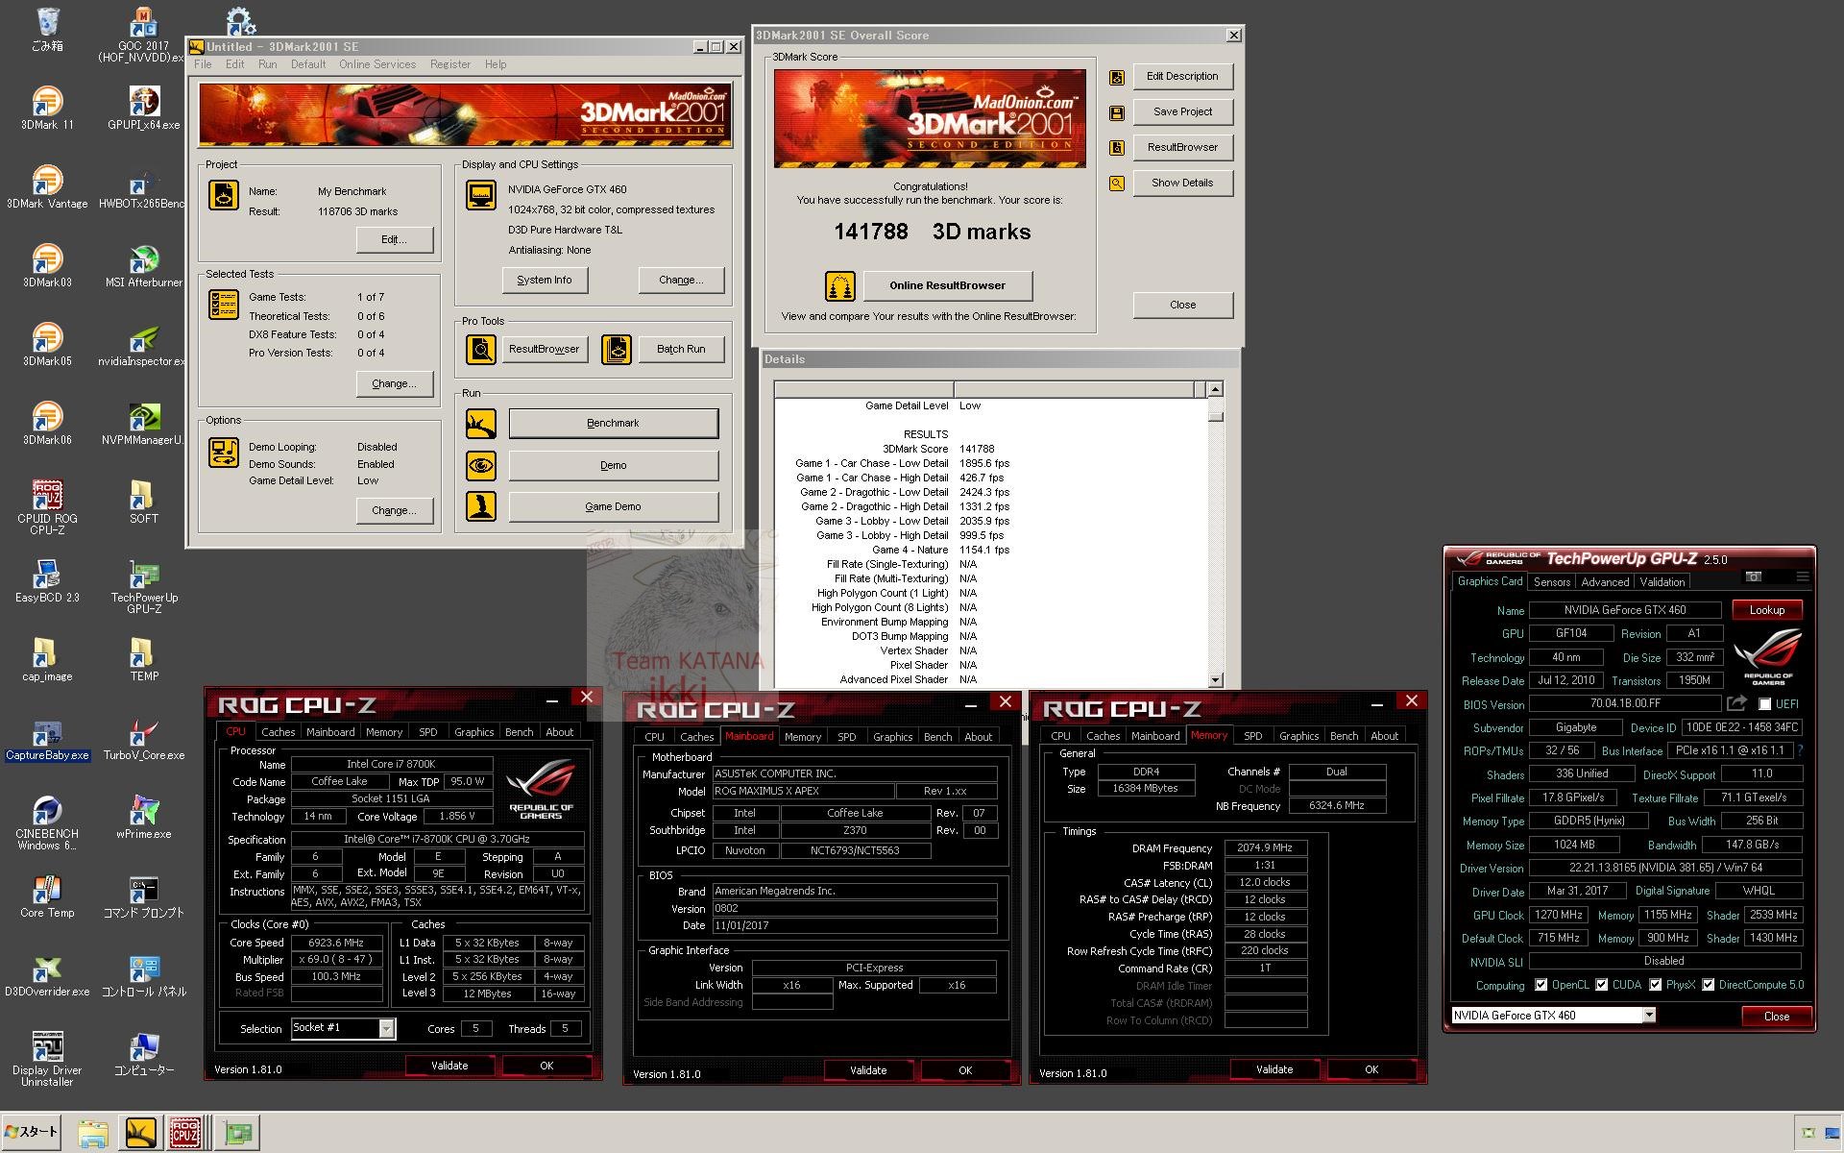1844x1153 pixels.
Task: Switch to the Advanced tab in GPU-Z
Action: [1605, 582]
